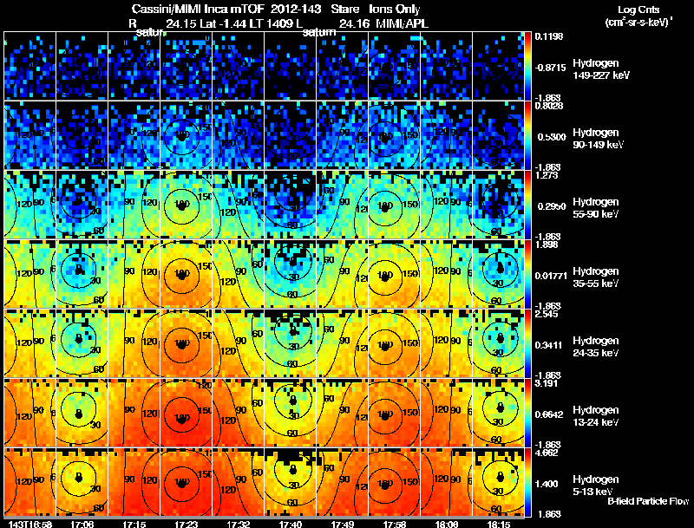
Task: Click the Hydrogen 5-13 keV row label
Action: (596, 486)
